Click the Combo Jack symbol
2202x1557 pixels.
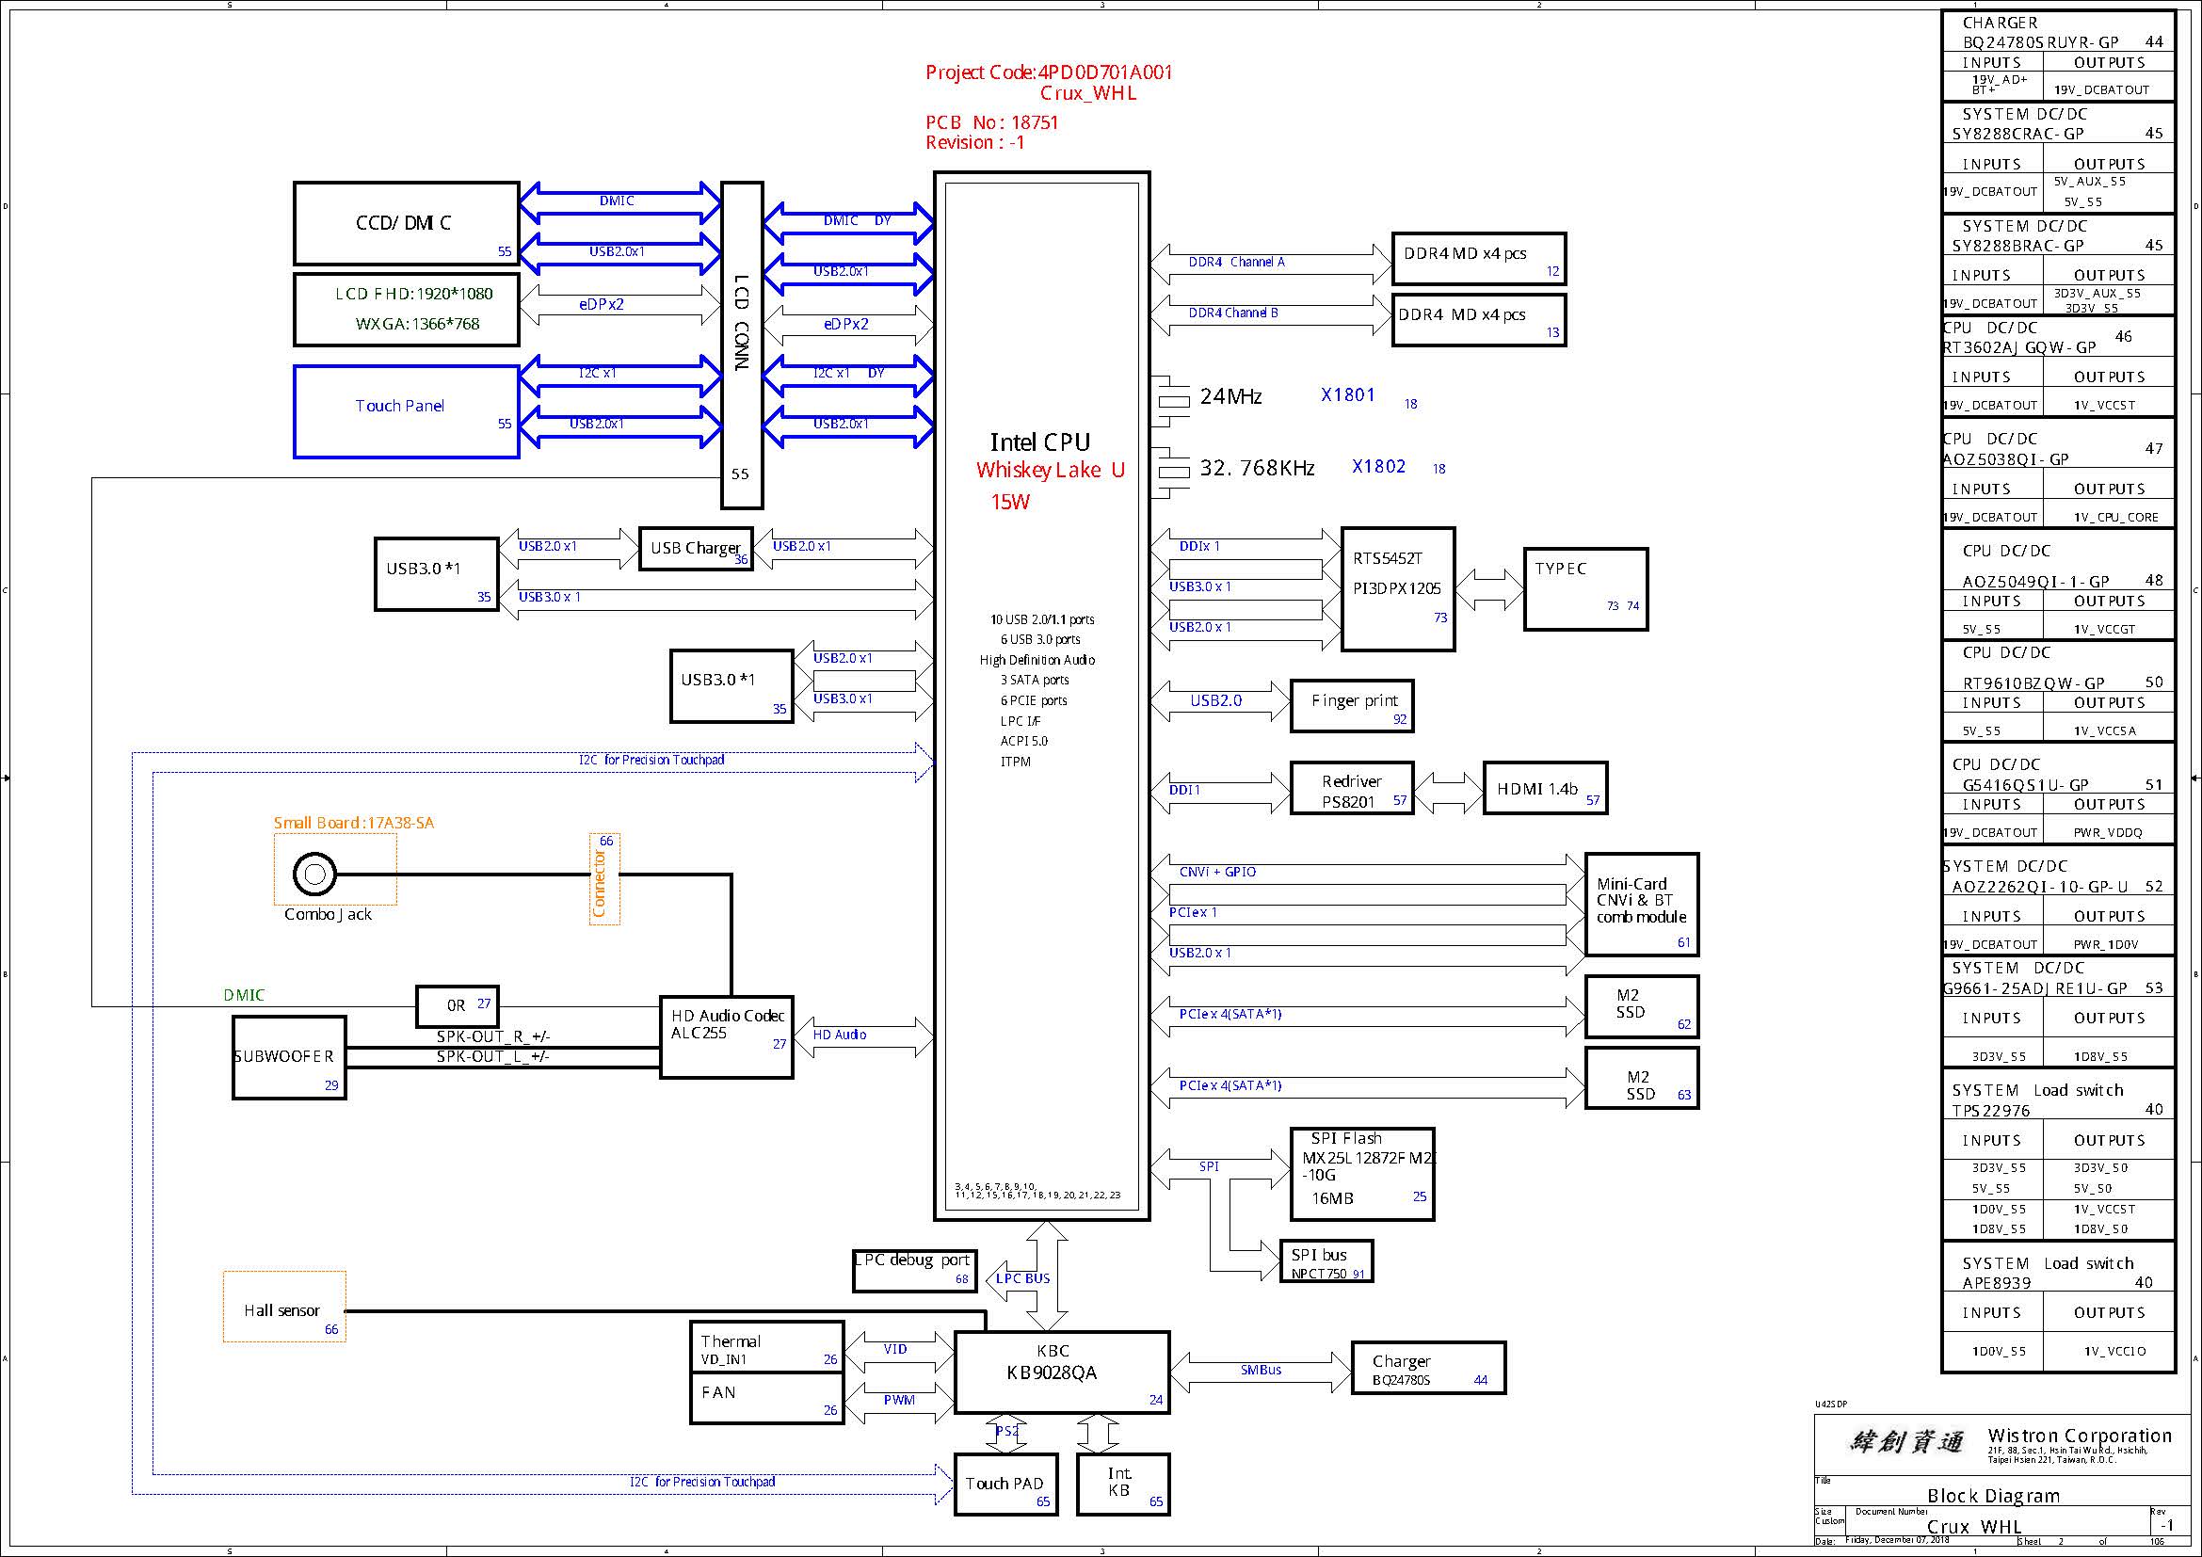point(313,874)
